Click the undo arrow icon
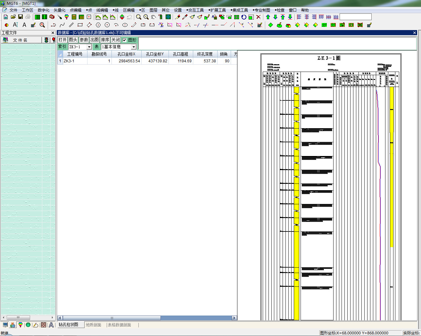The height and width of the screenshot is (336, 421). (x=129, y=17)
